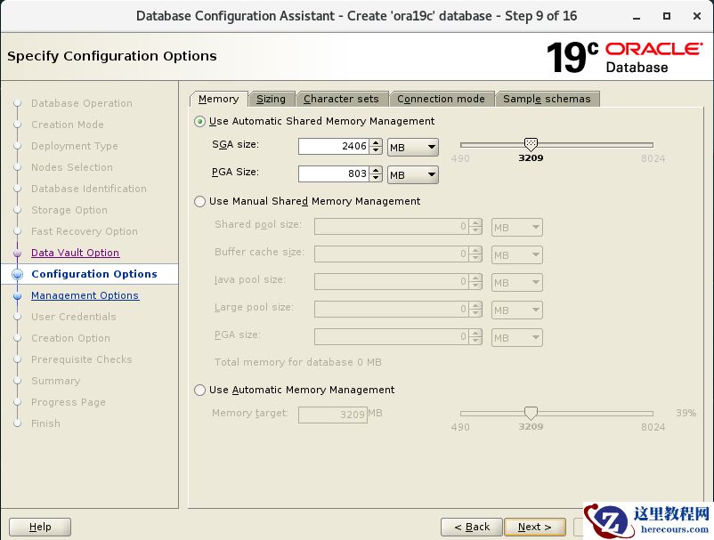Open the SGA size unit dropdown
The height and width of the screenshot is (540, 714).
[413, 148]
